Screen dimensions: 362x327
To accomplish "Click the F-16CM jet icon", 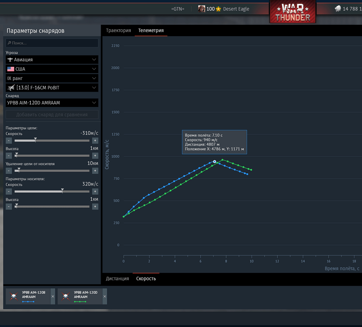I will 11,87.
